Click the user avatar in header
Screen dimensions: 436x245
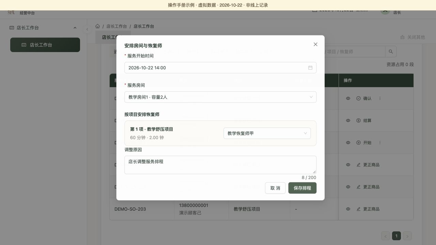(385, 11)
